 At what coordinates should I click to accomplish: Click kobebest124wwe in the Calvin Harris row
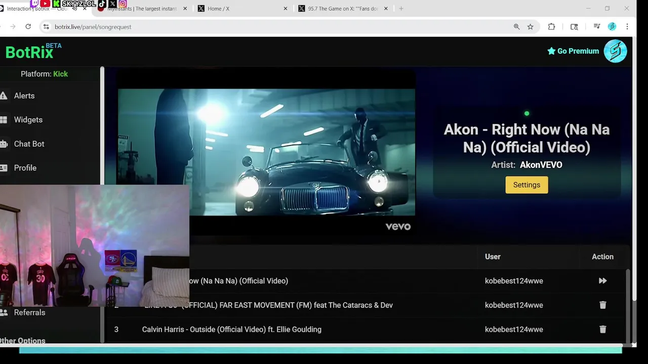coord(514,329)
